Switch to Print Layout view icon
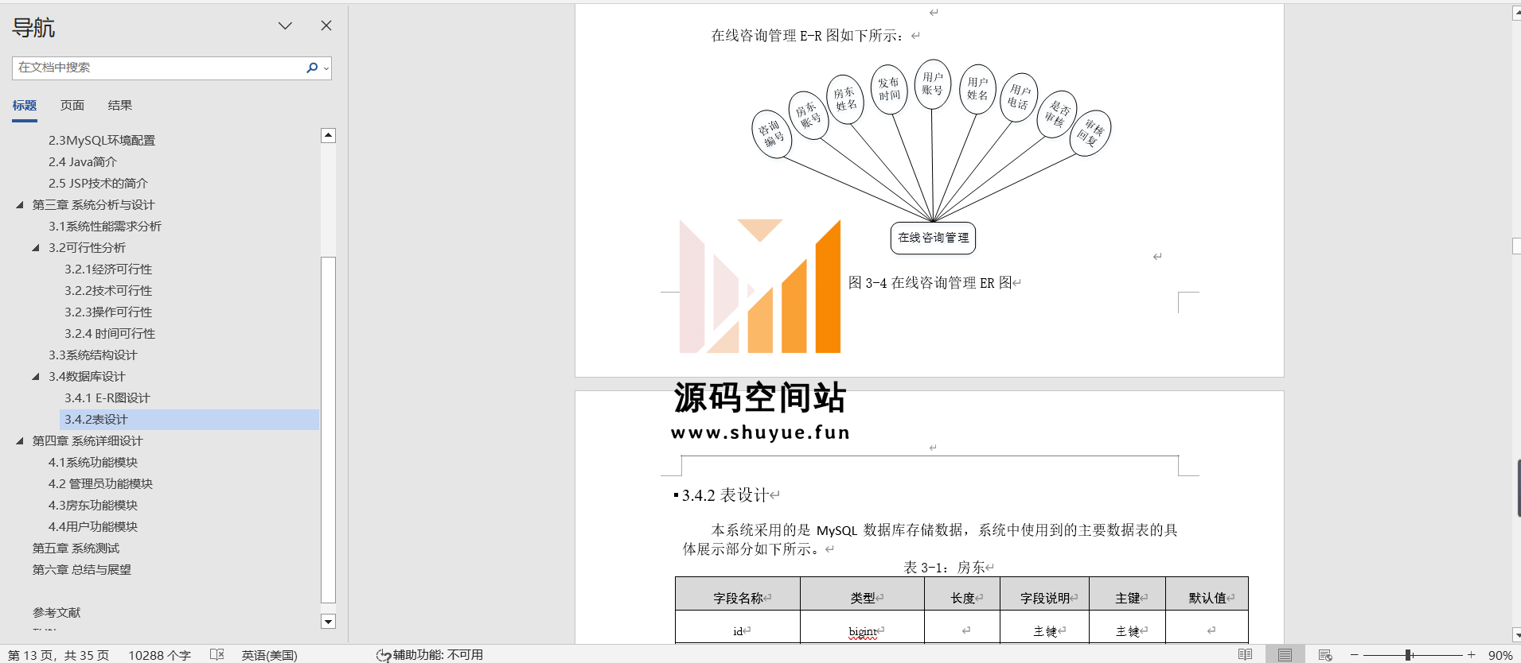Viewport: 1521px width, 663px height. (1285, 654)
